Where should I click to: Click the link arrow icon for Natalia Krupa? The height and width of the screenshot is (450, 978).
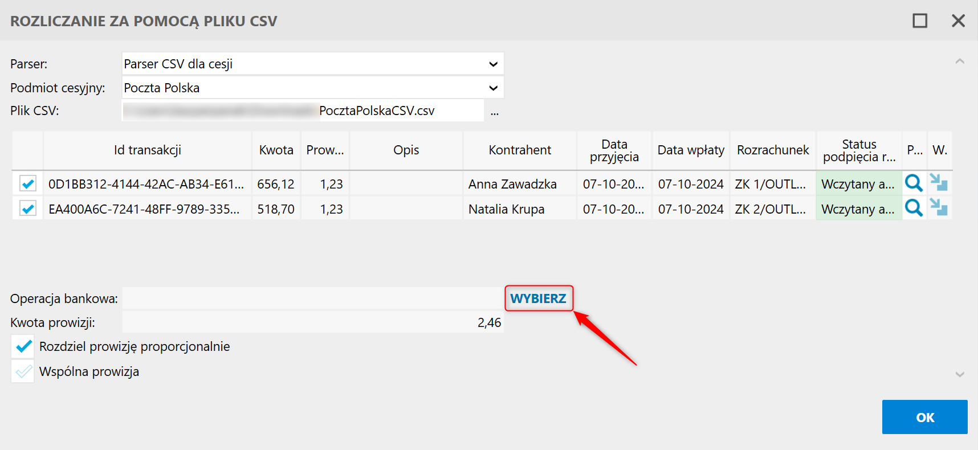(939, 207)
